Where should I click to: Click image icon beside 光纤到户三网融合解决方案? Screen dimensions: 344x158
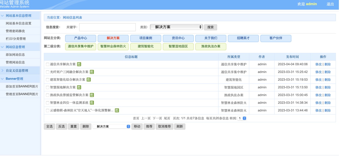(x=92, y=72)
